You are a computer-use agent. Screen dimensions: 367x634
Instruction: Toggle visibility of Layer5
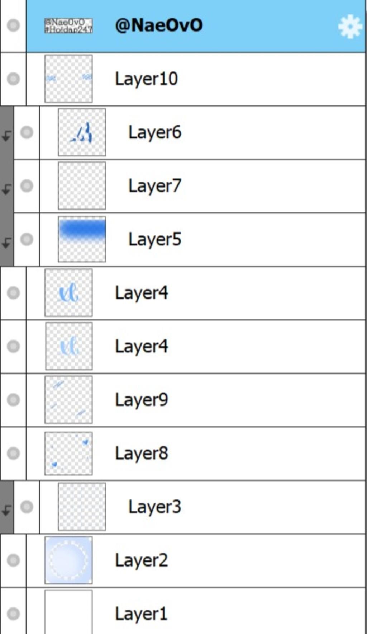point(27,239)
